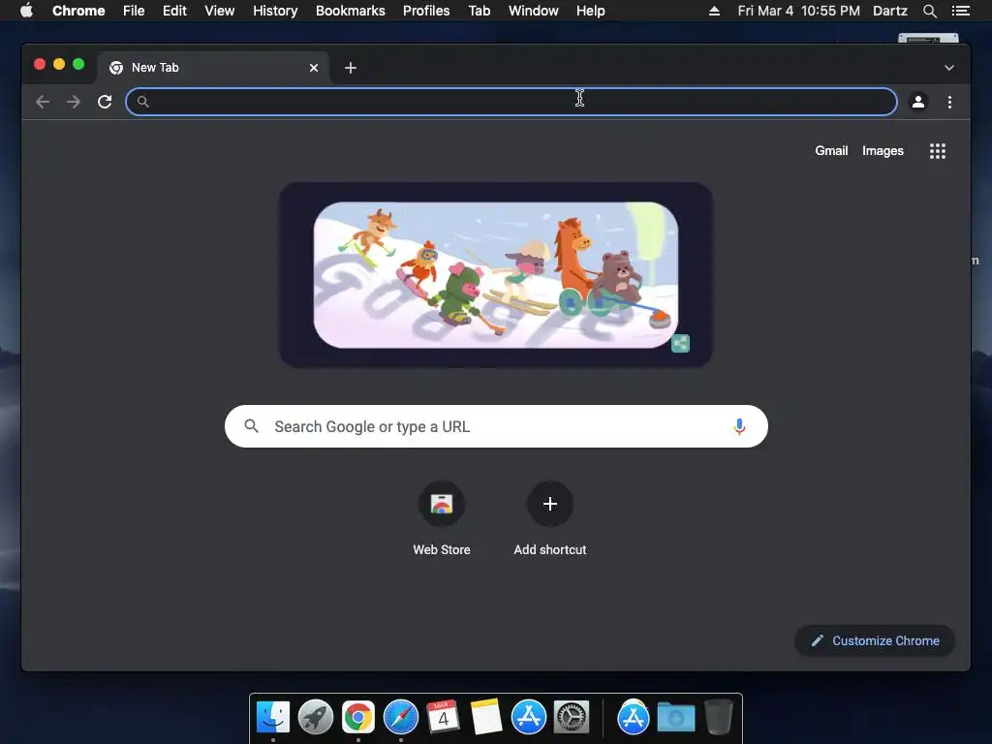Open the Apple menu
Viewport: 992px width, 744px height.
[26, 10]
